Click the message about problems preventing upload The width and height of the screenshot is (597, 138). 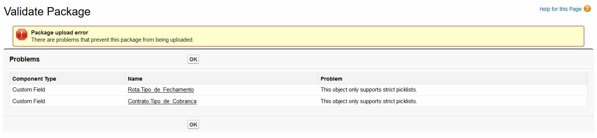tap(112, 40)
